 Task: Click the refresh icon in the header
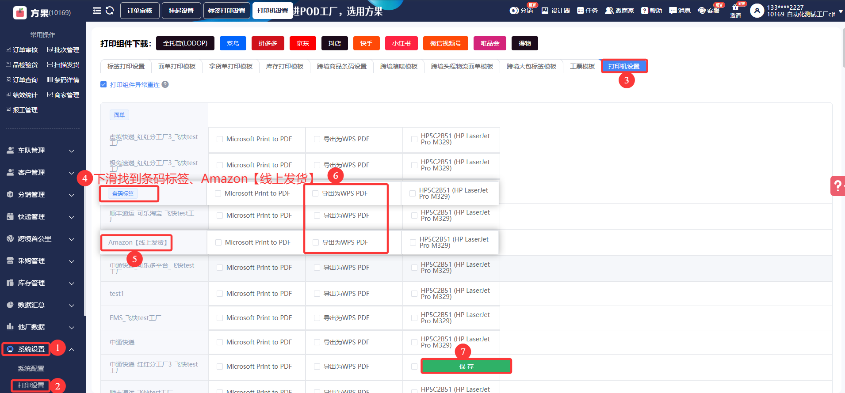pyautogui.click(x=110, y=11)
